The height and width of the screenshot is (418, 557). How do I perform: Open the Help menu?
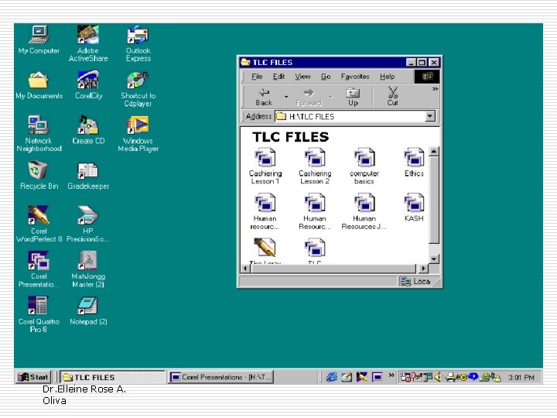[388, 77]
